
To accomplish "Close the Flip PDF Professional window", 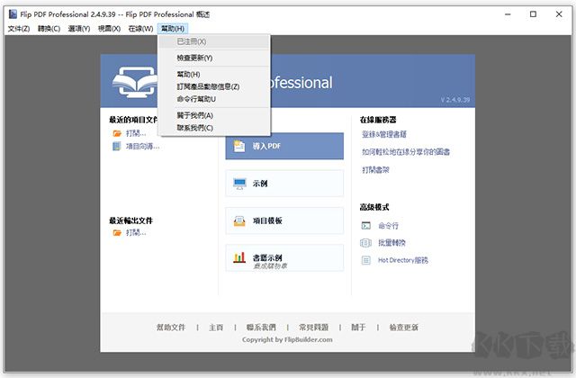I will coord(559,14).
